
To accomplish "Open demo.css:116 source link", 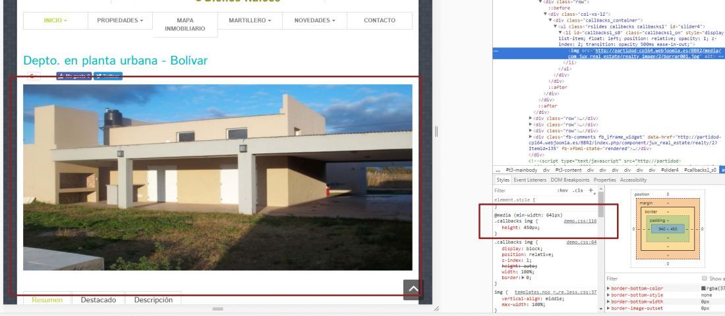I will point(580,221).
